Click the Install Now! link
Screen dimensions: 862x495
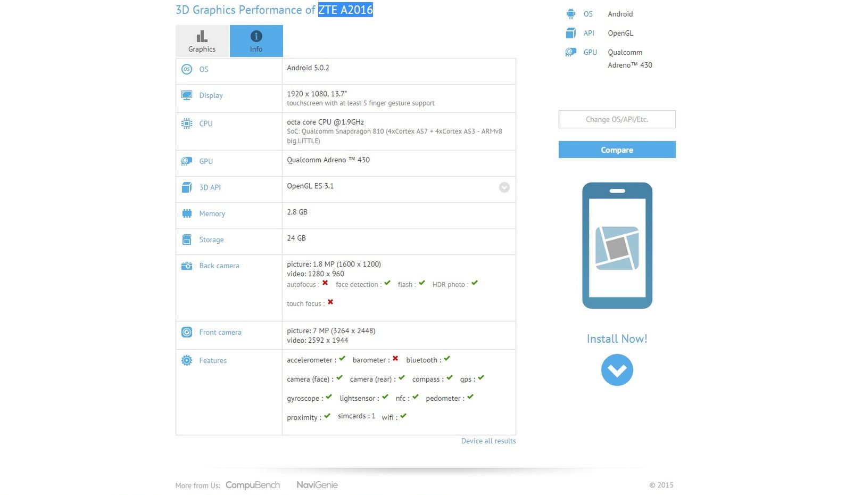617,339
